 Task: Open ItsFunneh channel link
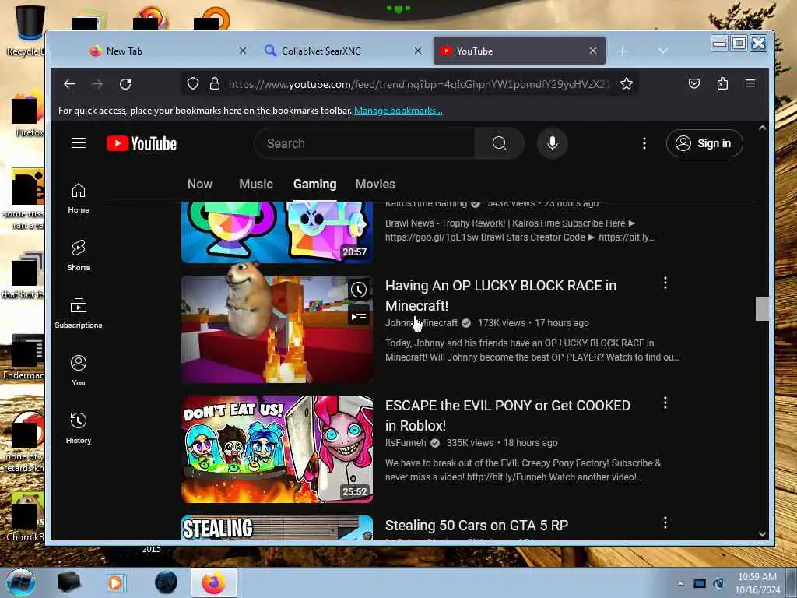406,443
